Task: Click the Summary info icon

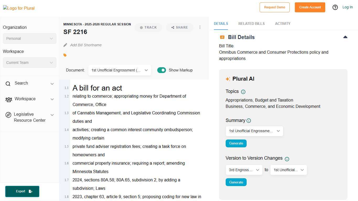Action: [249, 121]
